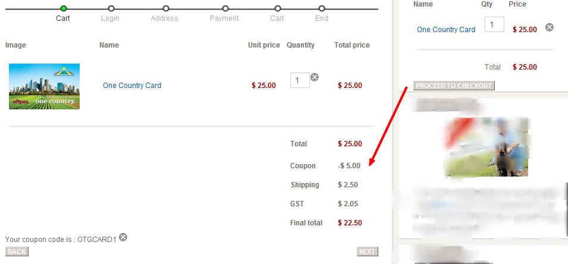The image size is (568, 264).
Task: Open One Country Card link in sidebar
Action: pos(446,30)
